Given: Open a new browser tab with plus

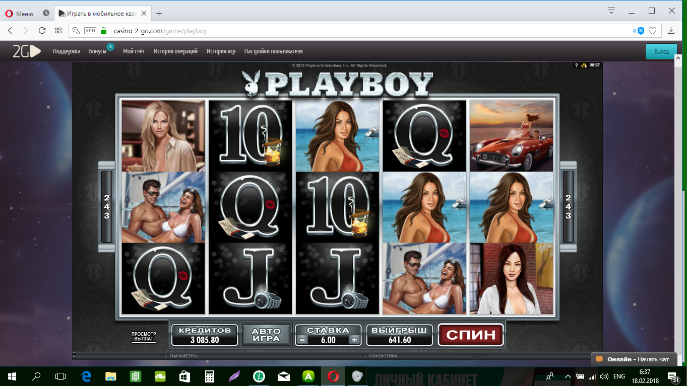Looking at the screenshot, I should (x=159, y=13).
